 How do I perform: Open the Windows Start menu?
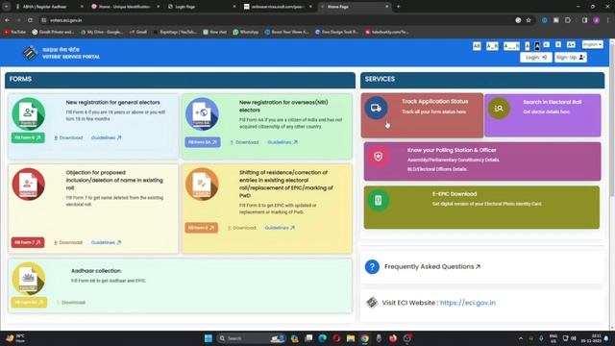pos(209,338)
